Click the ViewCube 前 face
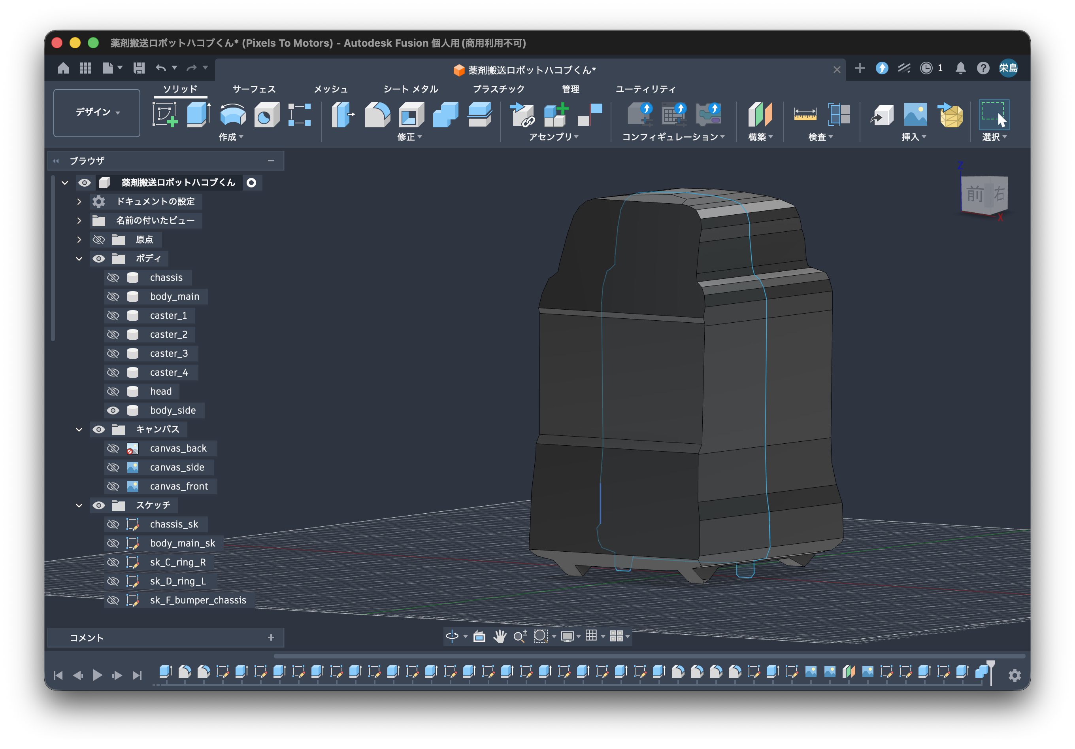 tap(975, 194)
